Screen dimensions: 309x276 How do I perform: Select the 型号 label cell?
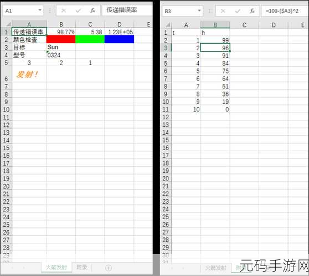pyautogui.click(x=29, y=55)
